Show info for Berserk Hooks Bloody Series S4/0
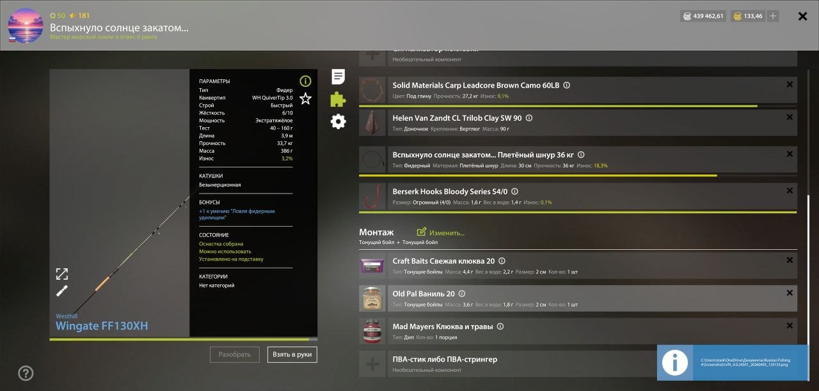 tap(514, 192)
